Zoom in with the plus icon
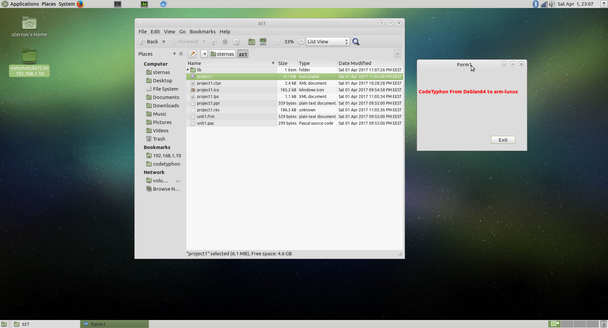 (x=301, y=42)
